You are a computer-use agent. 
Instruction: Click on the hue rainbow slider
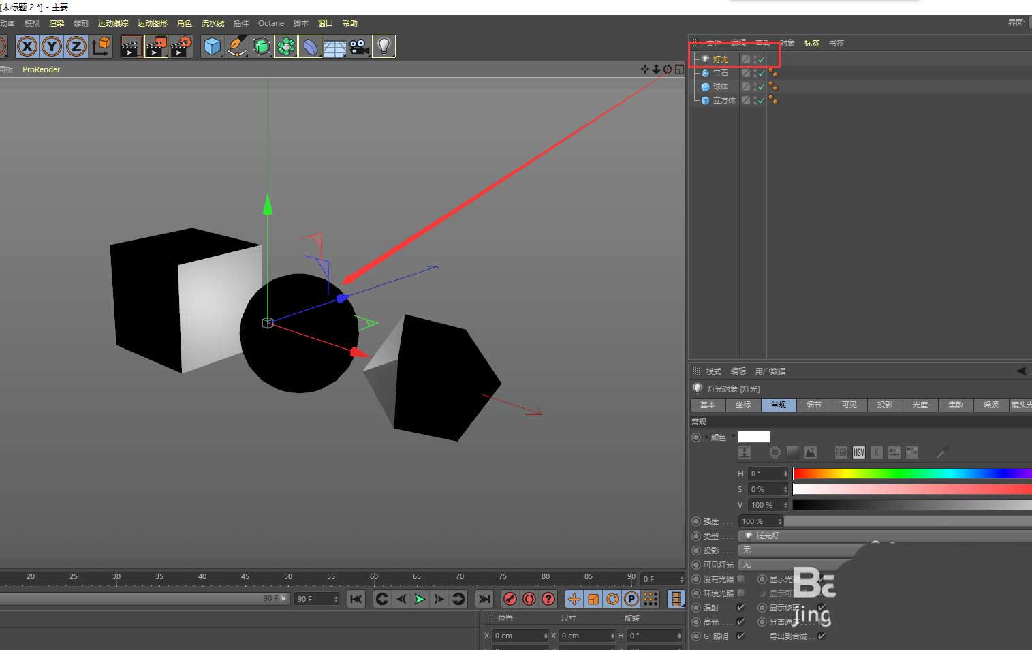(x=912, y=474)
